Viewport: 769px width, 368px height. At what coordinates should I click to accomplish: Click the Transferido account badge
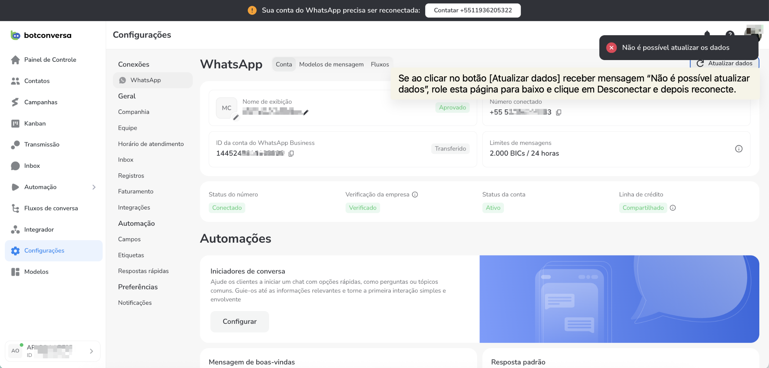click(x=450, y=149)
